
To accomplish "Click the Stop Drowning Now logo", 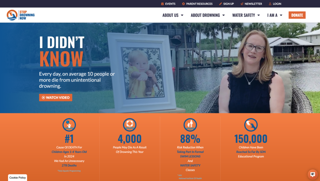I will (21, 15).
